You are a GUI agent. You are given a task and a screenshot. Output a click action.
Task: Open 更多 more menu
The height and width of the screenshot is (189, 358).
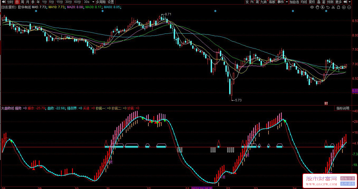(338, 2)
